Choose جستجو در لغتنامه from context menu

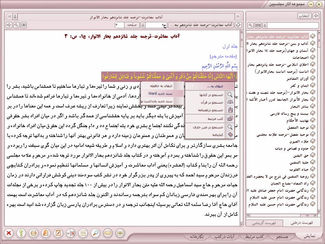tap(210, 110)
